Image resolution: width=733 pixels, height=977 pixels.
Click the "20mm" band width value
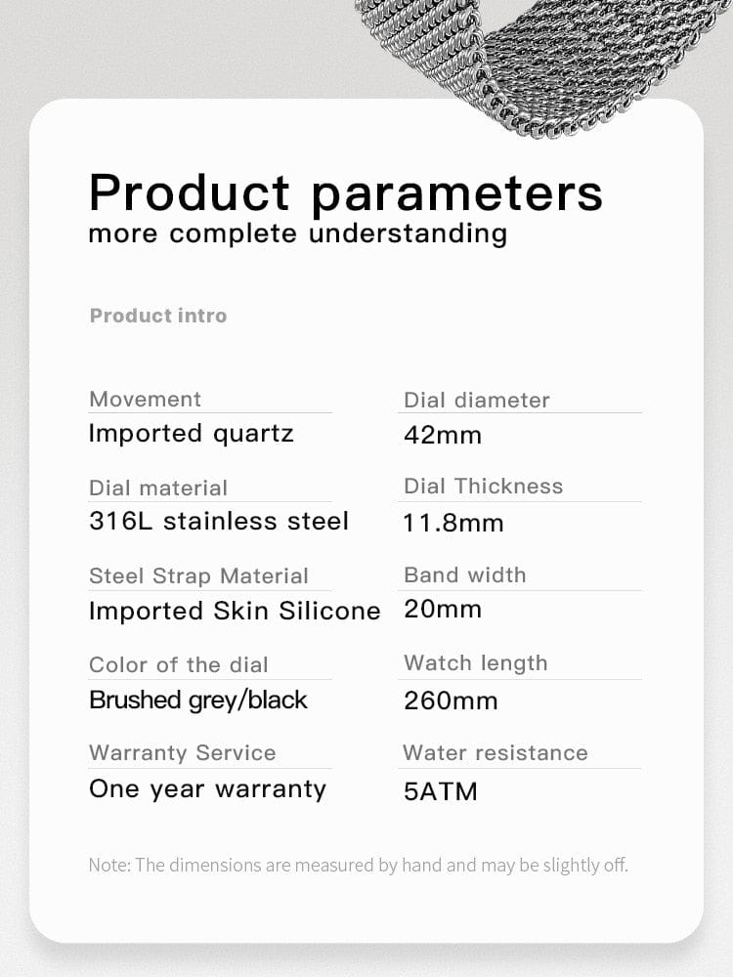click(443, 609)
